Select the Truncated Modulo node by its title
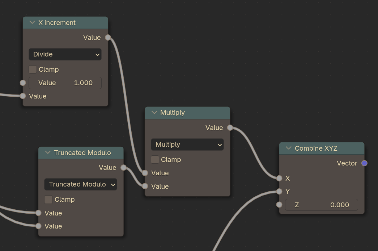 point(82,153)
